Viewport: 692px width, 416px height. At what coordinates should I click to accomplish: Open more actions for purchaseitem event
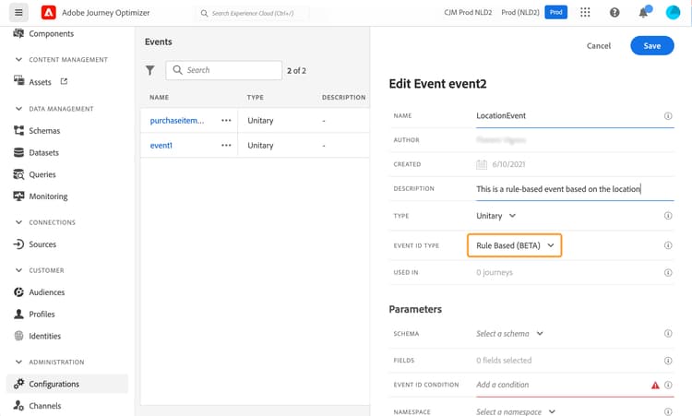pyautogui.click(x=226, y=120)
